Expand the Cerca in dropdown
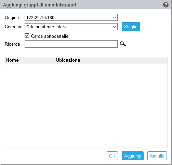 point(71,27)
